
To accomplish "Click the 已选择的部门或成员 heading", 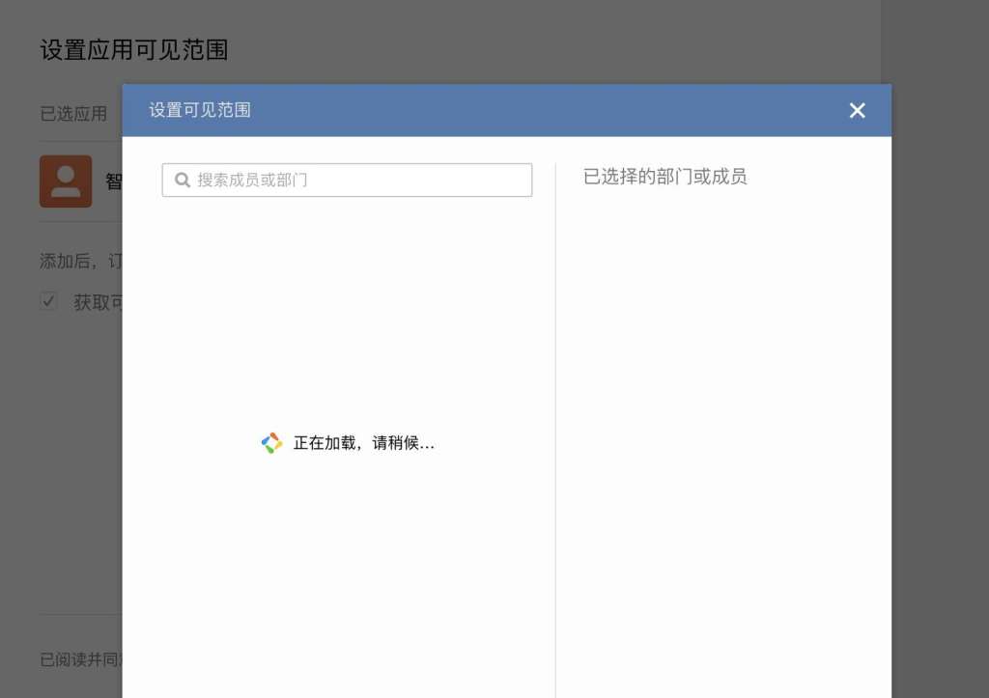I will pos(664,177).
